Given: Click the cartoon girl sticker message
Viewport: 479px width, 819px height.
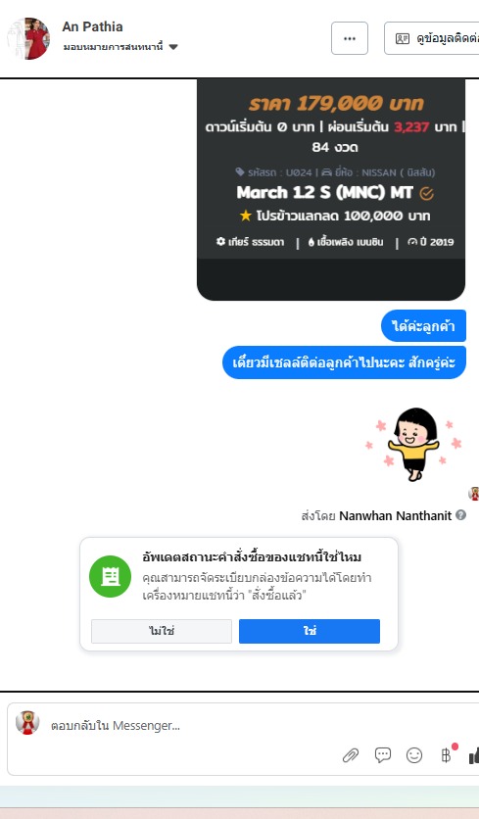Looking at the screenshot, I should (x=413, y=444).
